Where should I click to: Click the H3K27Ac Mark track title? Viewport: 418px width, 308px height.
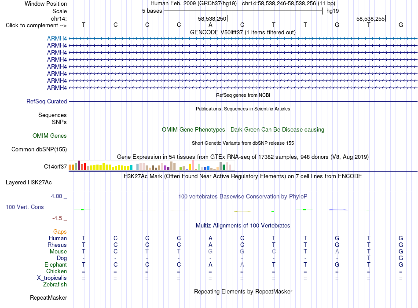point(243,176)
